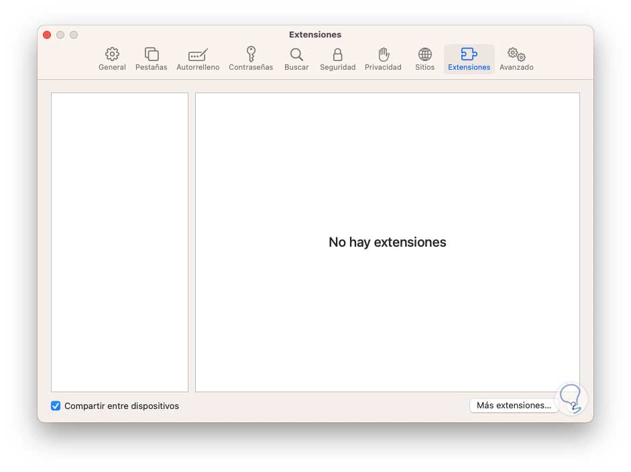The image size is (631, 472).
Task: Click the Extensiones window title
Action: coord(315,35)
